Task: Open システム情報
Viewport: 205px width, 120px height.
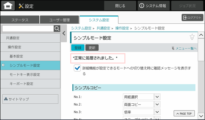Action: 154,6
